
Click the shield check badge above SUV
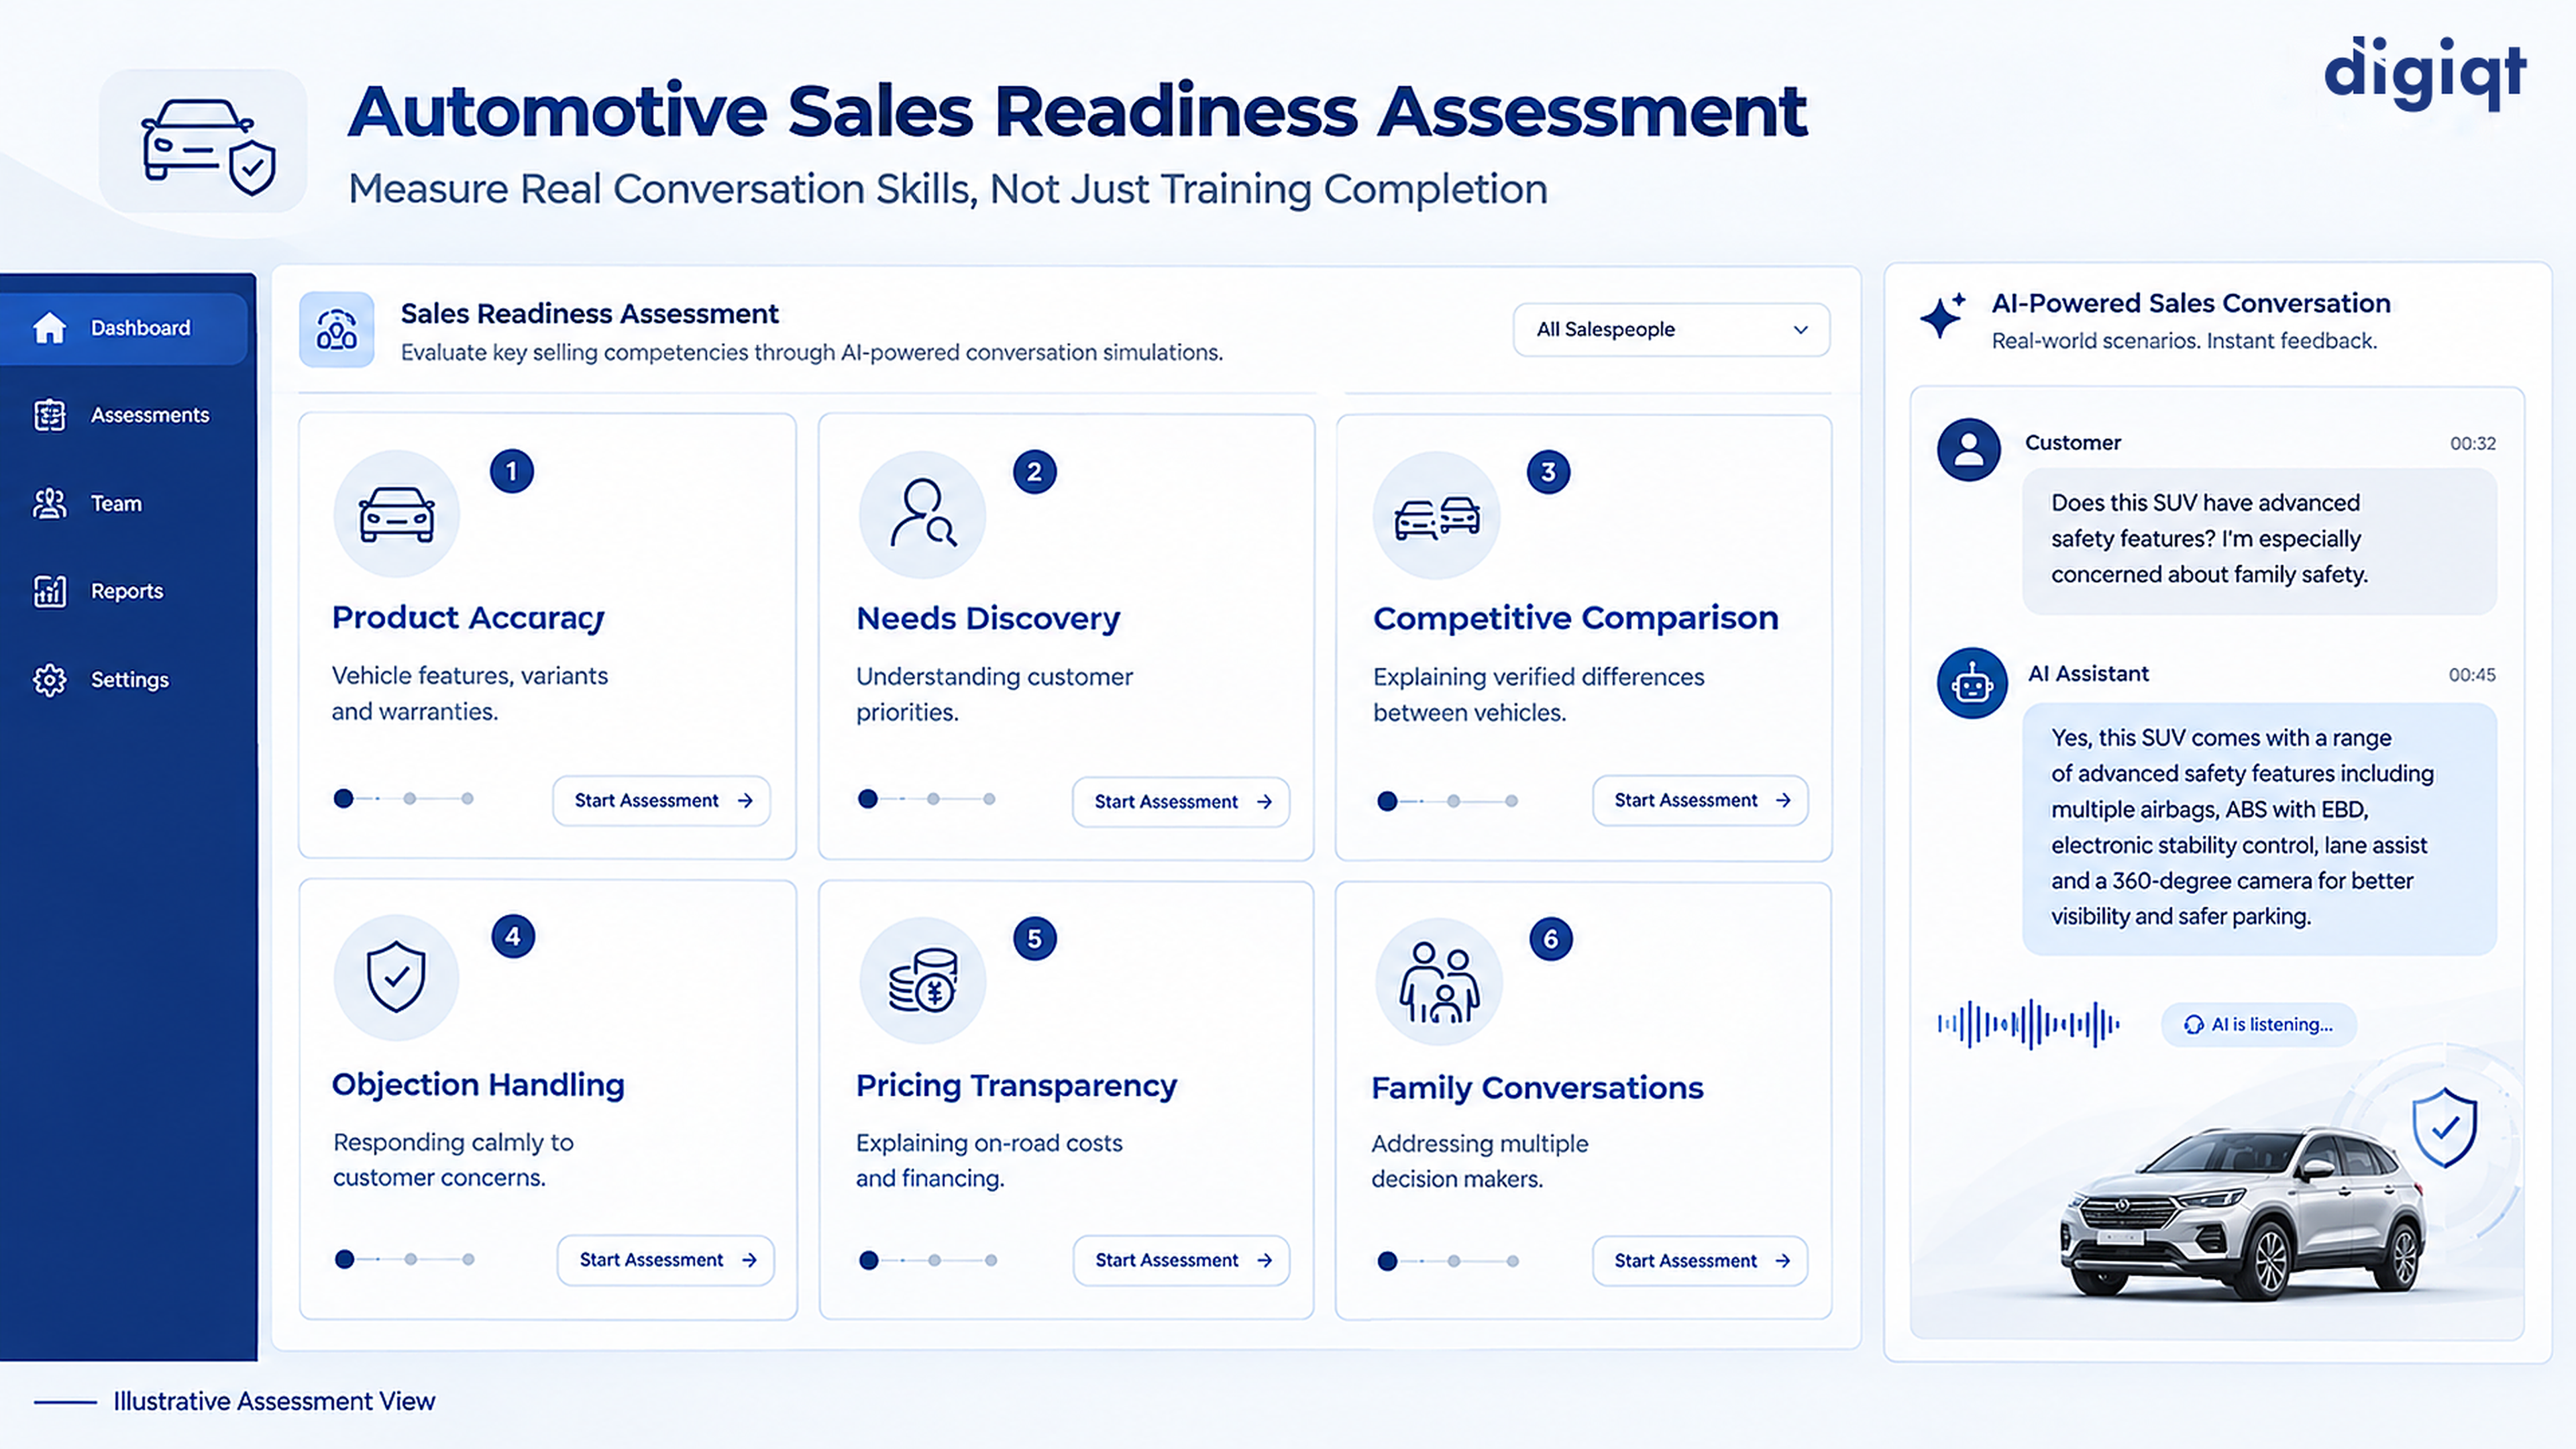(2444, 1128)
